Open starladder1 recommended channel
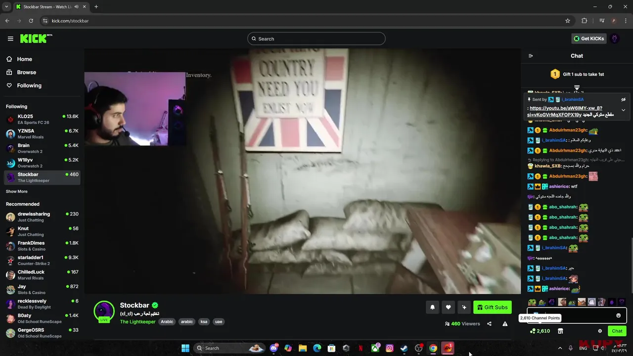 click(42, 260)
